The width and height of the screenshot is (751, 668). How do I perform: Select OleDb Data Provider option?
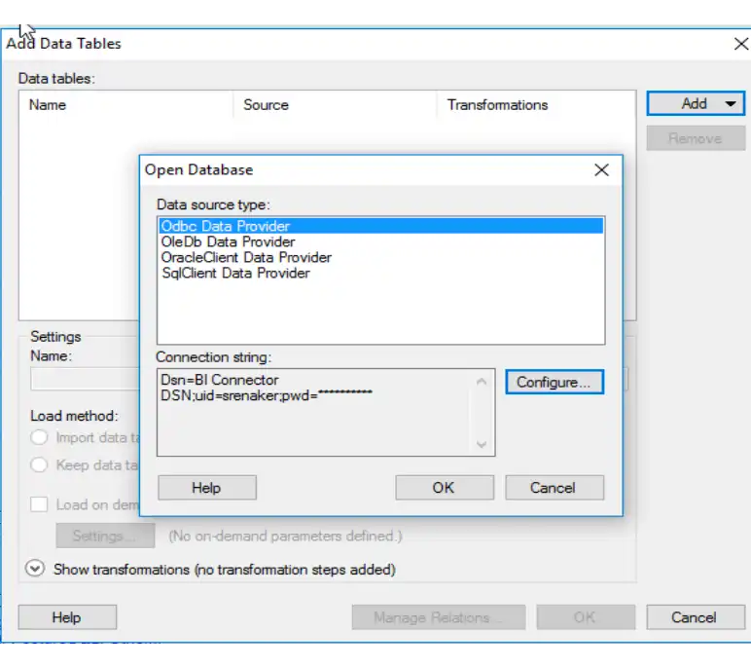(x=228, y=241)
